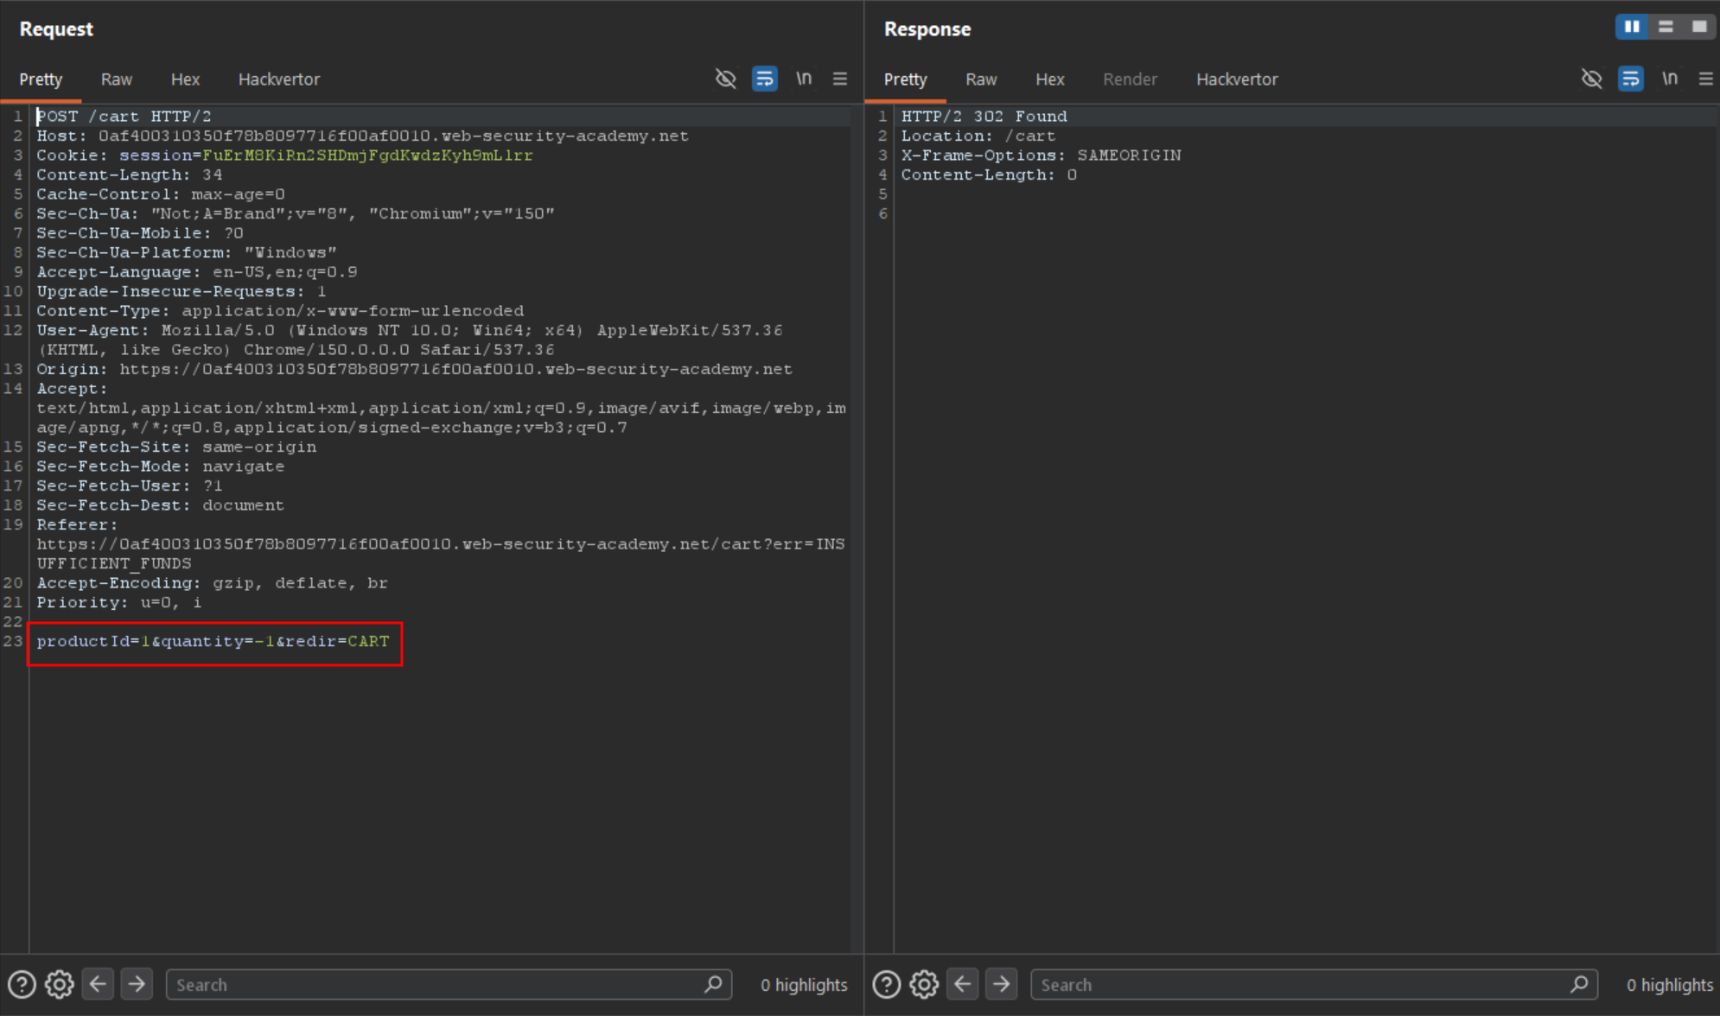Select side-by-side layout view
Viewport: 1720px width, 1016px height.
pyautogui.click(x=1632, y=27)
